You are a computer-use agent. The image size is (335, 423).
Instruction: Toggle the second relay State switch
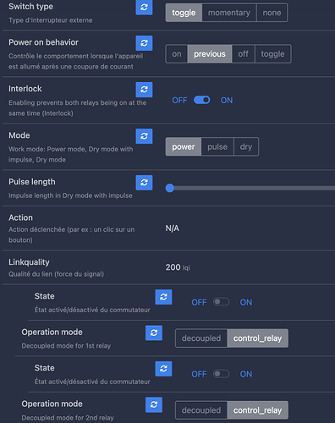(x=222, y=374)
